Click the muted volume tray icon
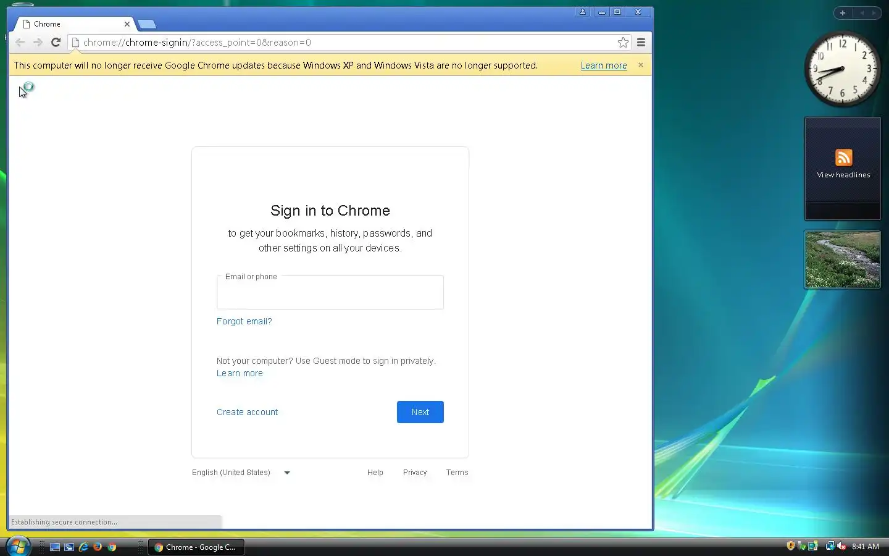Viewport: 889px width, 556px height. 841,546
